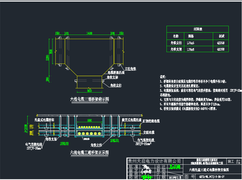Viewport: 242px width, 180px height.
Task: Select note 5 about hot-dip galvanizing
Action: tap(190, 104)
